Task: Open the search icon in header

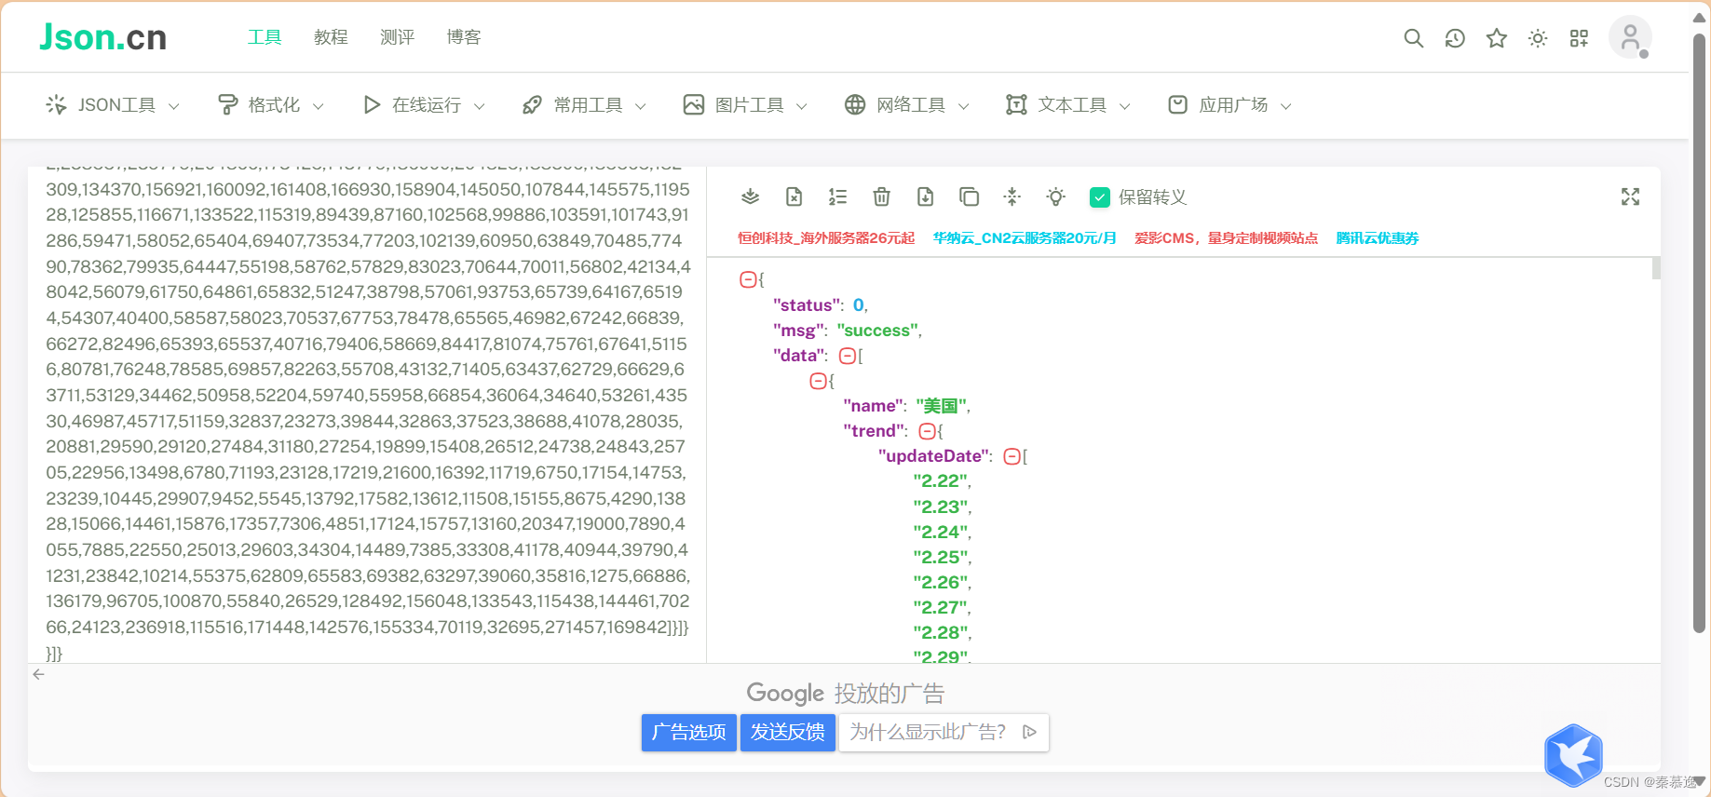Action: click(x=1413, y=38)
